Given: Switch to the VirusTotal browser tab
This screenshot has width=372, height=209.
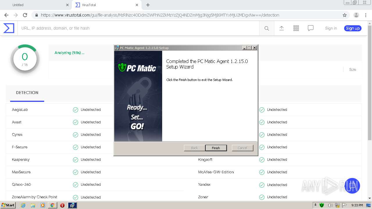Looking at the screenshot, I should pyautogui.click(x=106, y=5).
